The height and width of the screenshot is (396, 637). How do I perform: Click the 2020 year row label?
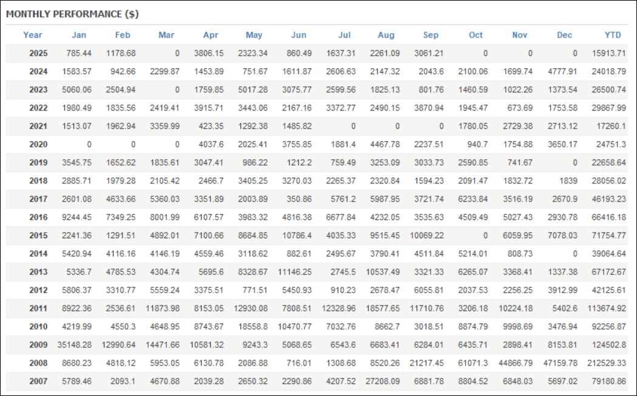pos(38,145)
